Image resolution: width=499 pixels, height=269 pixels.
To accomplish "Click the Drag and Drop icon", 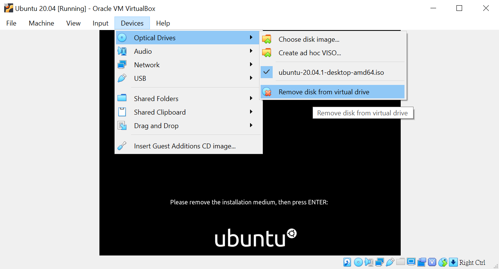I will 122,125.
